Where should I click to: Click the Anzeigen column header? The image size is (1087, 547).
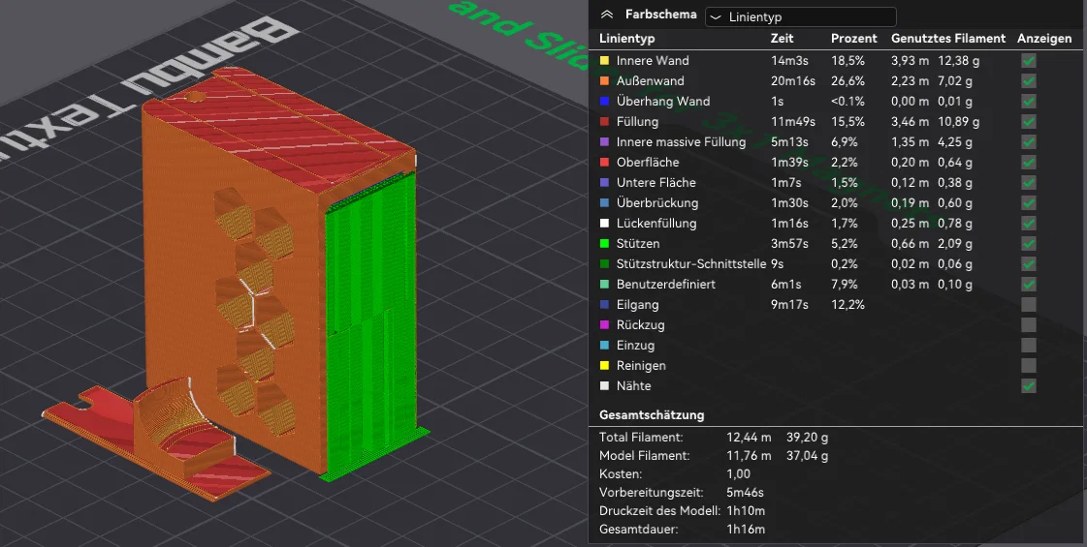(x=1044, y=39)
